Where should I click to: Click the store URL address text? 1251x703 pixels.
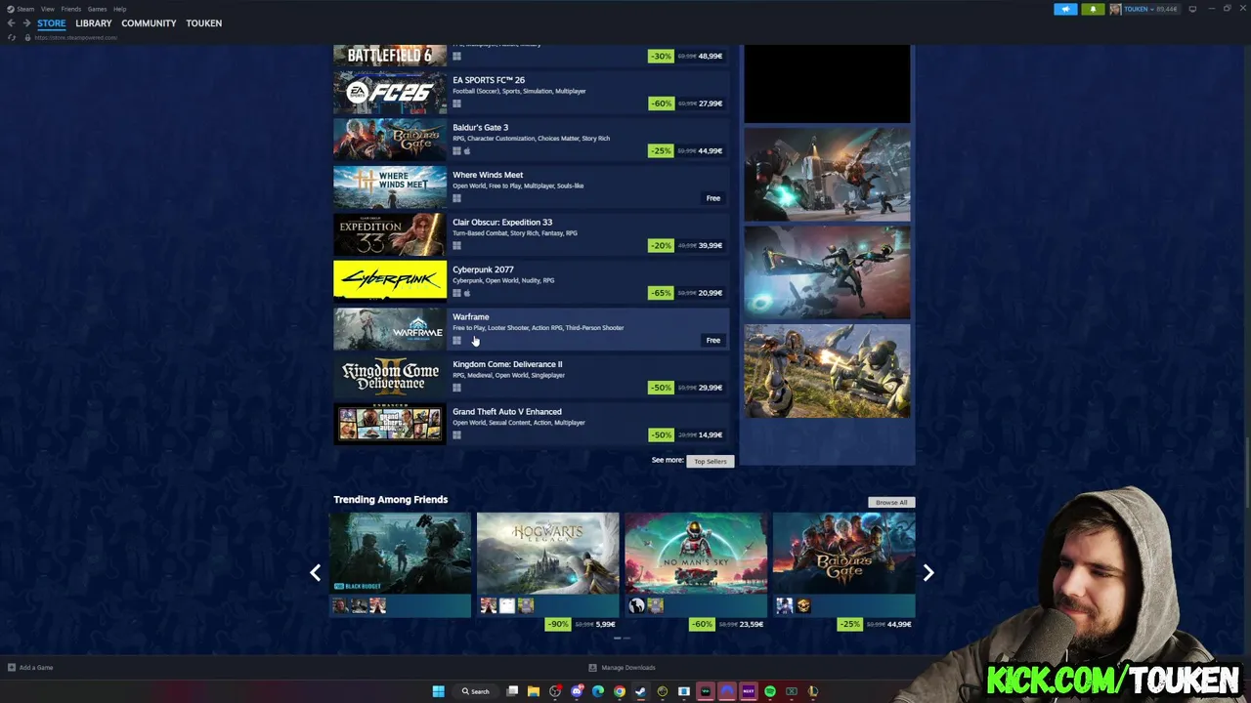76,37
